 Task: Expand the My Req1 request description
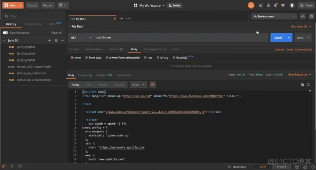(70, 26)
